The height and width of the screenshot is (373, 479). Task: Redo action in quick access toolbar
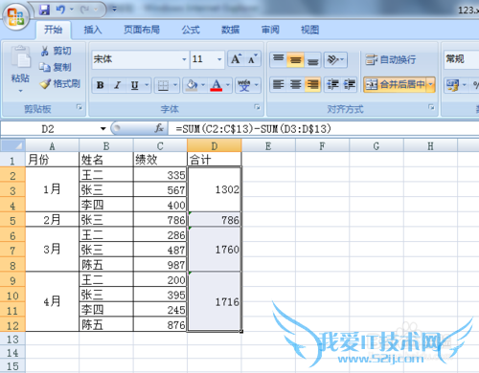[x=85, y=10]
